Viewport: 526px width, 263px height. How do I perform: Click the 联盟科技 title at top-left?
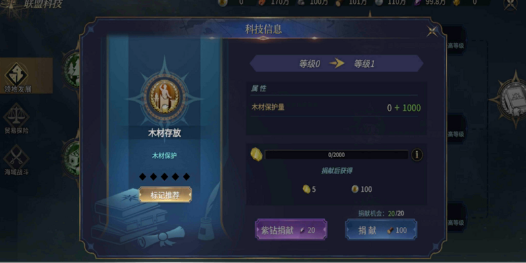(43, 4)
